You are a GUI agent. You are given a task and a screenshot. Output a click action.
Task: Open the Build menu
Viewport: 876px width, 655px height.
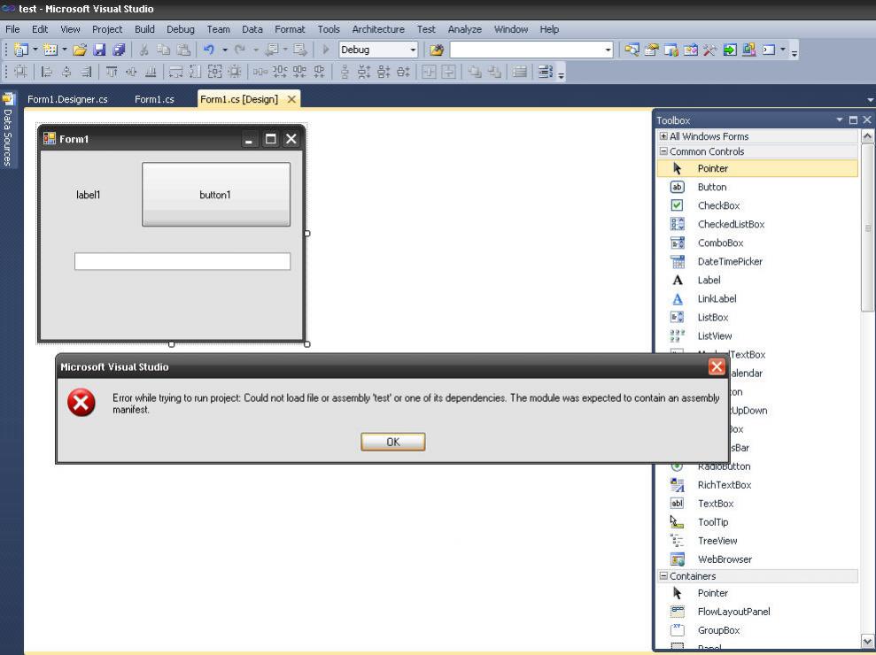coord(144,29)
